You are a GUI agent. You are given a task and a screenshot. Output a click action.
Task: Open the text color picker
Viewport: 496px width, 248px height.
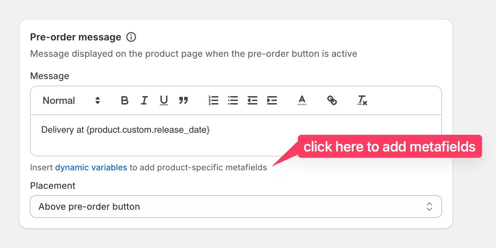(302, 100)
